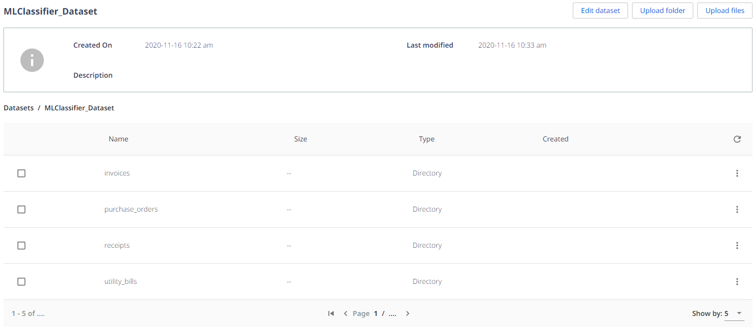Go to the next page

(x=407, y=313)
